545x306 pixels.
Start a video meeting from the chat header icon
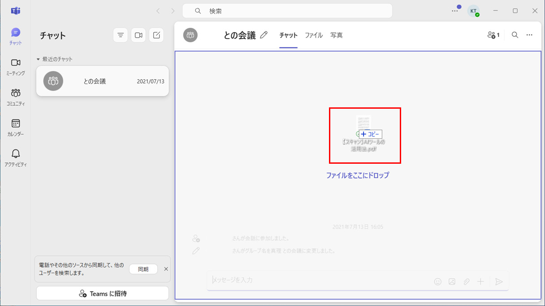138,35
